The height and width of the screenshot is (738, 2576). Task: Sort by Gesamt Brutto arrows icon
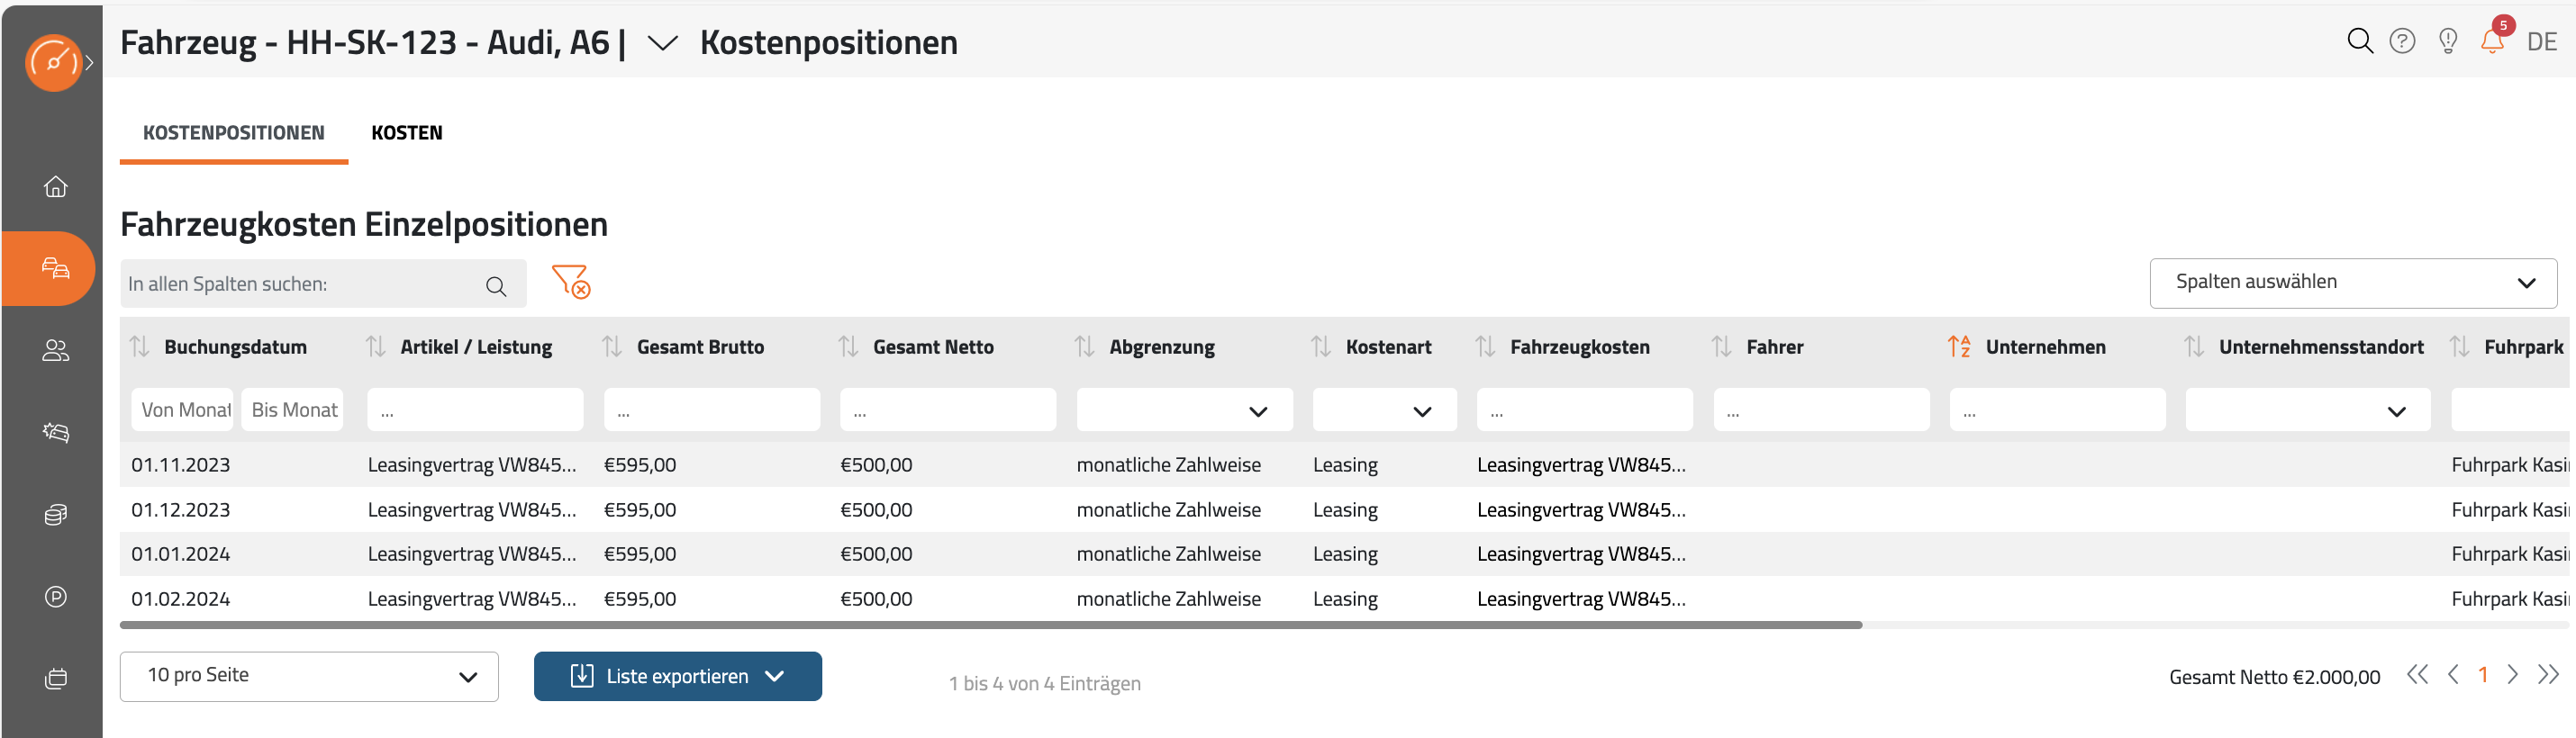611,346
